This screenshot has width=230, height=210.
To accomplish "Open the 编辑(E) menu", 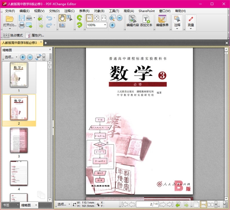I will [x=25, y=11].
